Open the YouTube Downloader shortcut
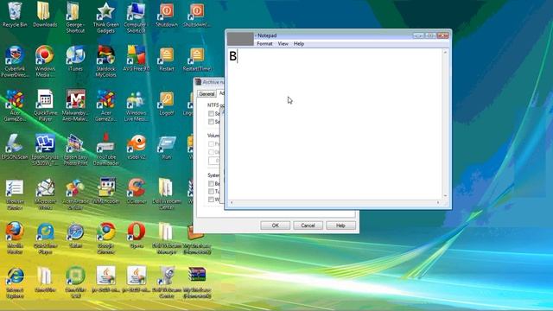The width and height of the screenshot is (553, 311). pos(105,149)
